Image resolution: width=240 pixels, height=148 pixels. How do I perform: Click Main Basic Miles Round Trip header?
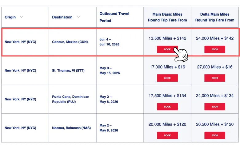point(167,17)
